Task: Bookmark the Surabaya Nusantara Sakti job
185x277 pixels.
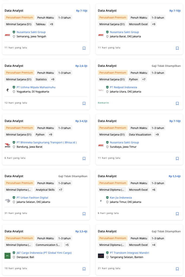Action: coord(177,159)
